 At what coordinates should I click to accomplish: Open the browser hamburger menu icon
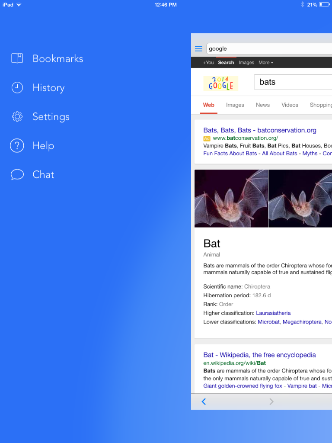point(198,49)
